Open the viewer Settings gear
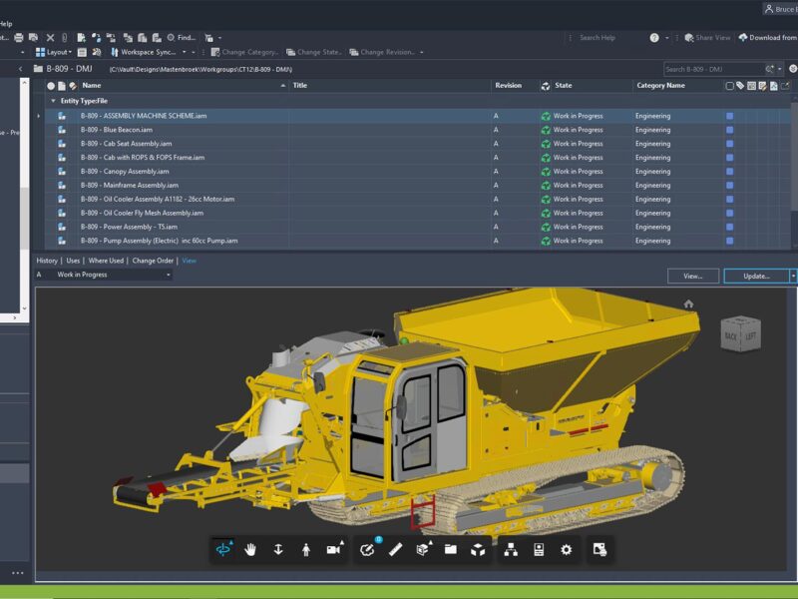Screen dimensions: 798x599 click(566, 549)
